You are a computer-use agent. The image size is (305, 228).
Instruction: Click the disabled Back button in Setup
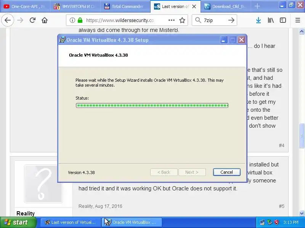tap(164, 172)
